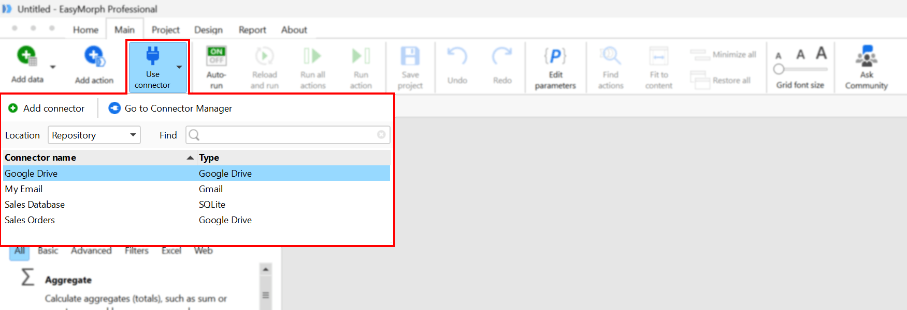Viewport: 907px width, 310px height.
Task: Click the Aggregate action title
Action: 68,280
